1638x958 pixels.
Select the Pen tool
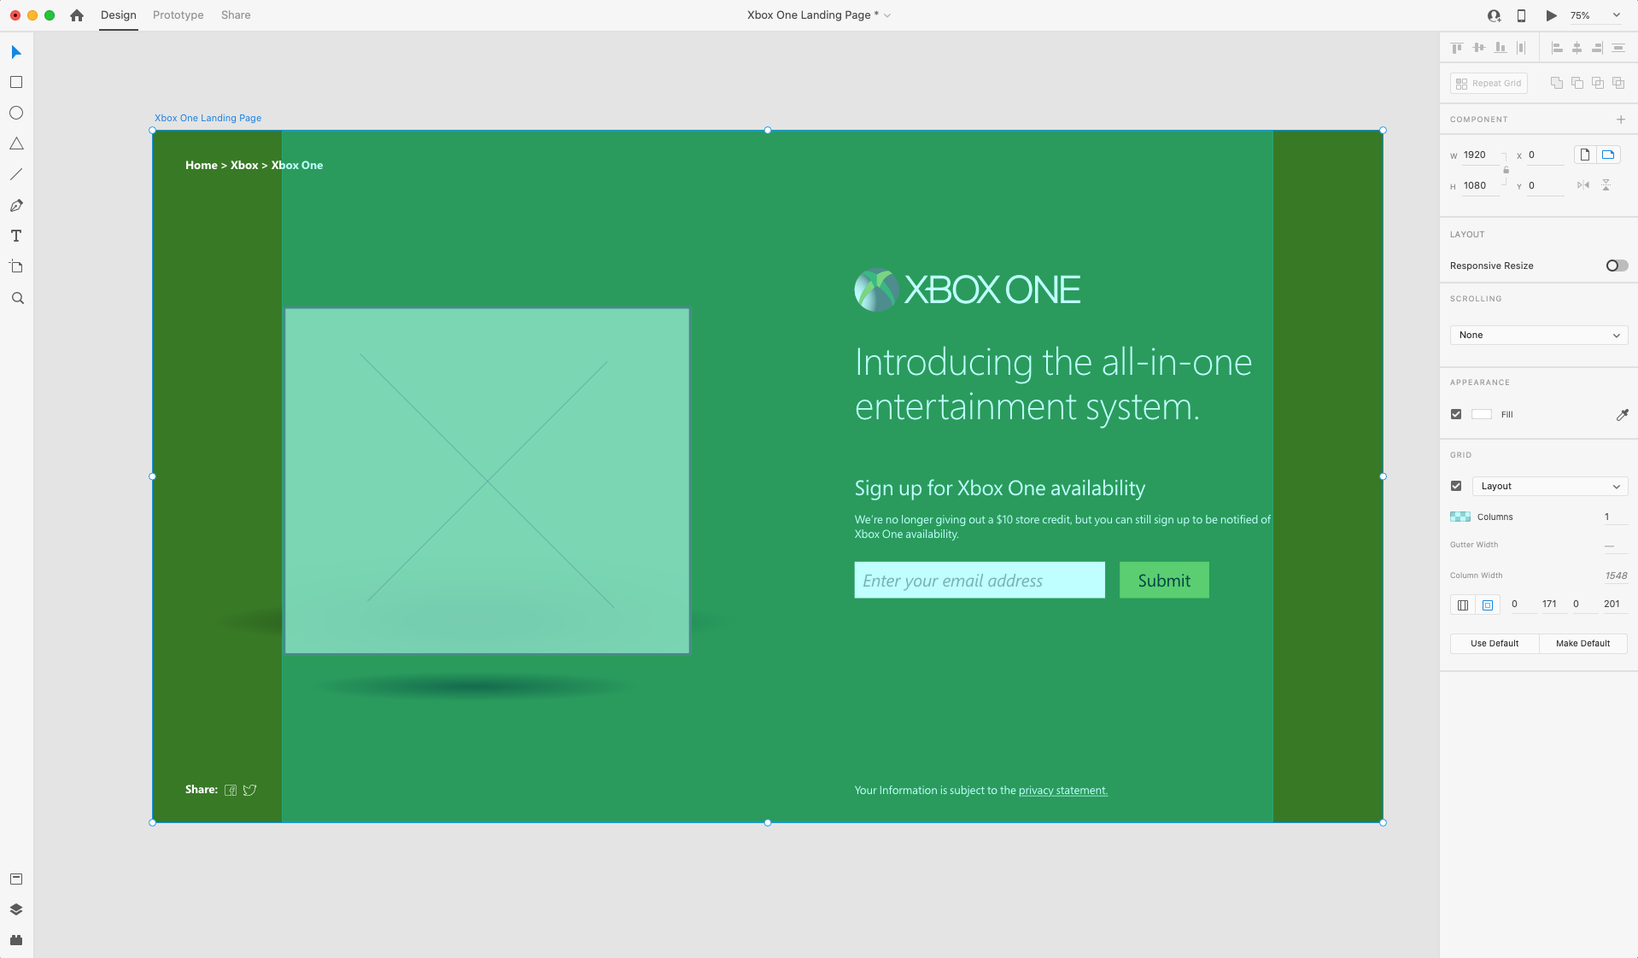(16, 205)
